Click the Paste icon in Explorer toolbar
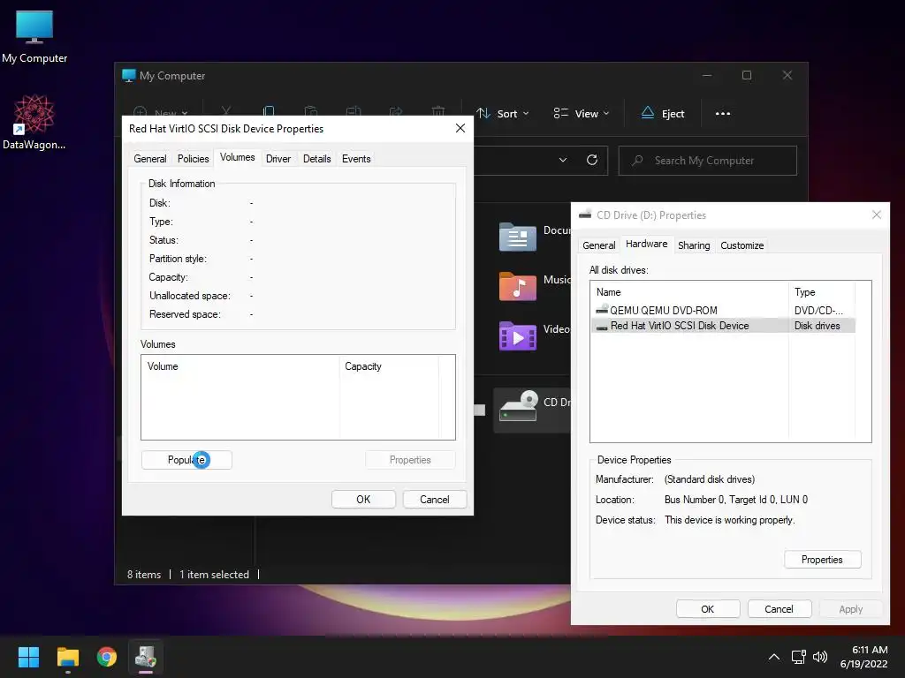 311,111
